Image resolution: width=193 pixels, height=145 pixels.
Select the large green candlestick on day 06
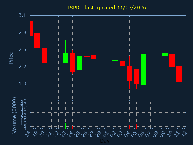[144, 70]
